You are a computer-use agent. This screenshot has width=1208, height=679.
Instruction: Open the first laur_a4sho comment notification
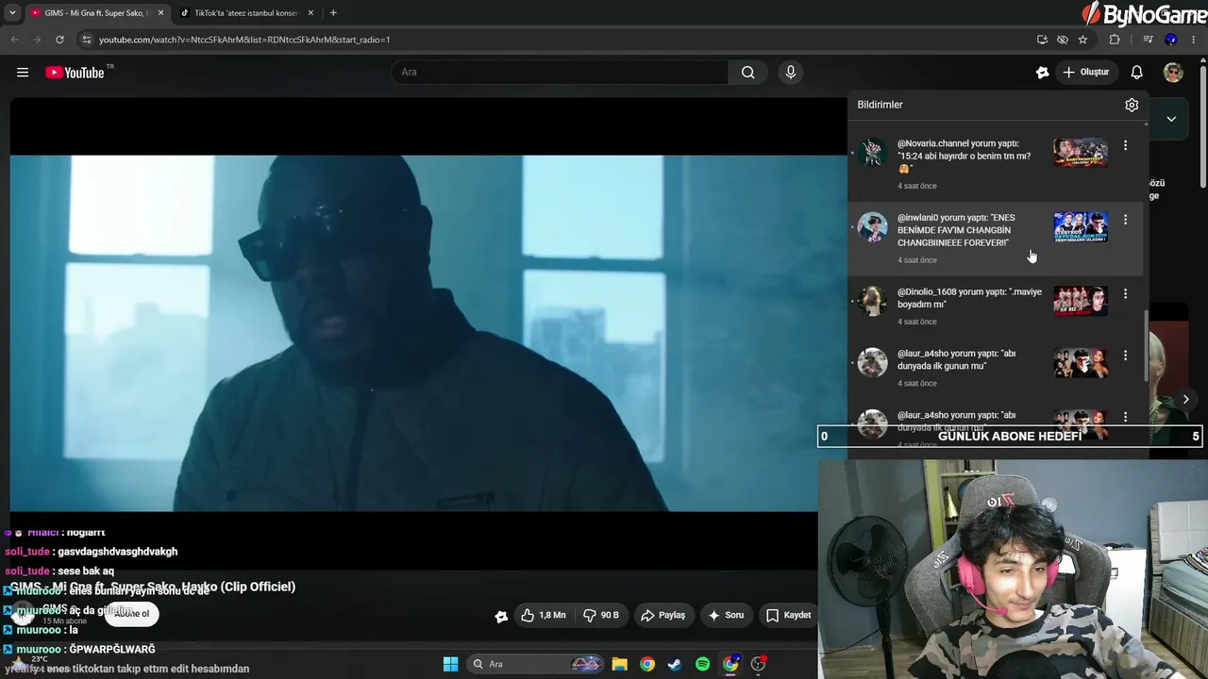click(x=995, y=368)
